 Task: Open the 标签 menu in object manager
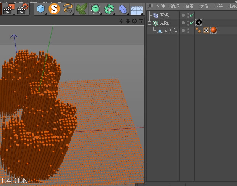[x=218, y=6]
